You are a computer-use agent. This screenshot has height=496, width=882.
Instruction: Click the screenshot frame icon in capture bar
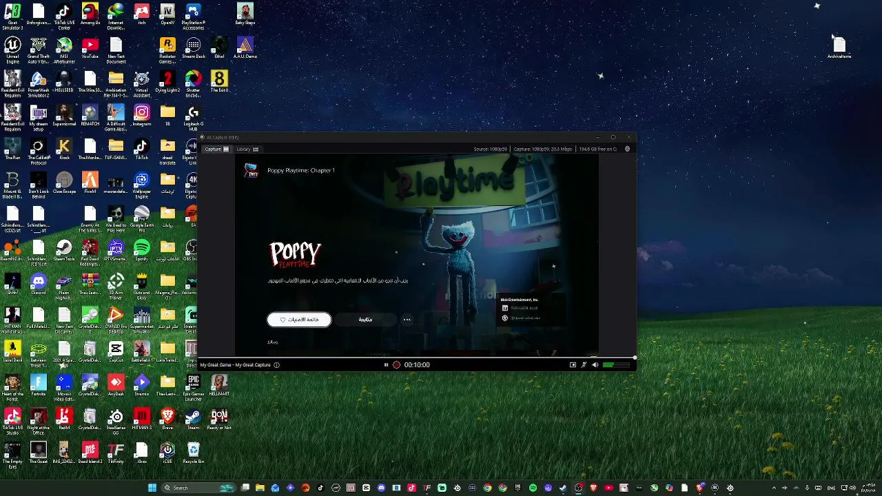(x=573, y=364)
